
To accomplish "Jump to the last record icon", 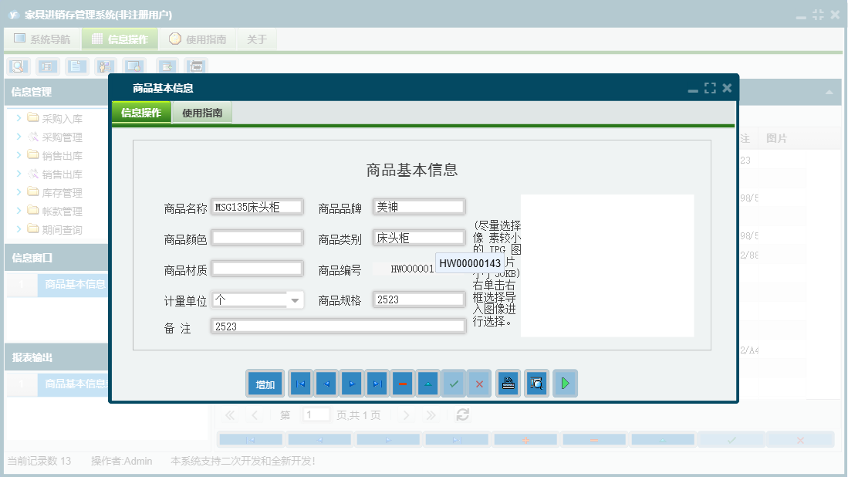I will (x=376, y=383).
